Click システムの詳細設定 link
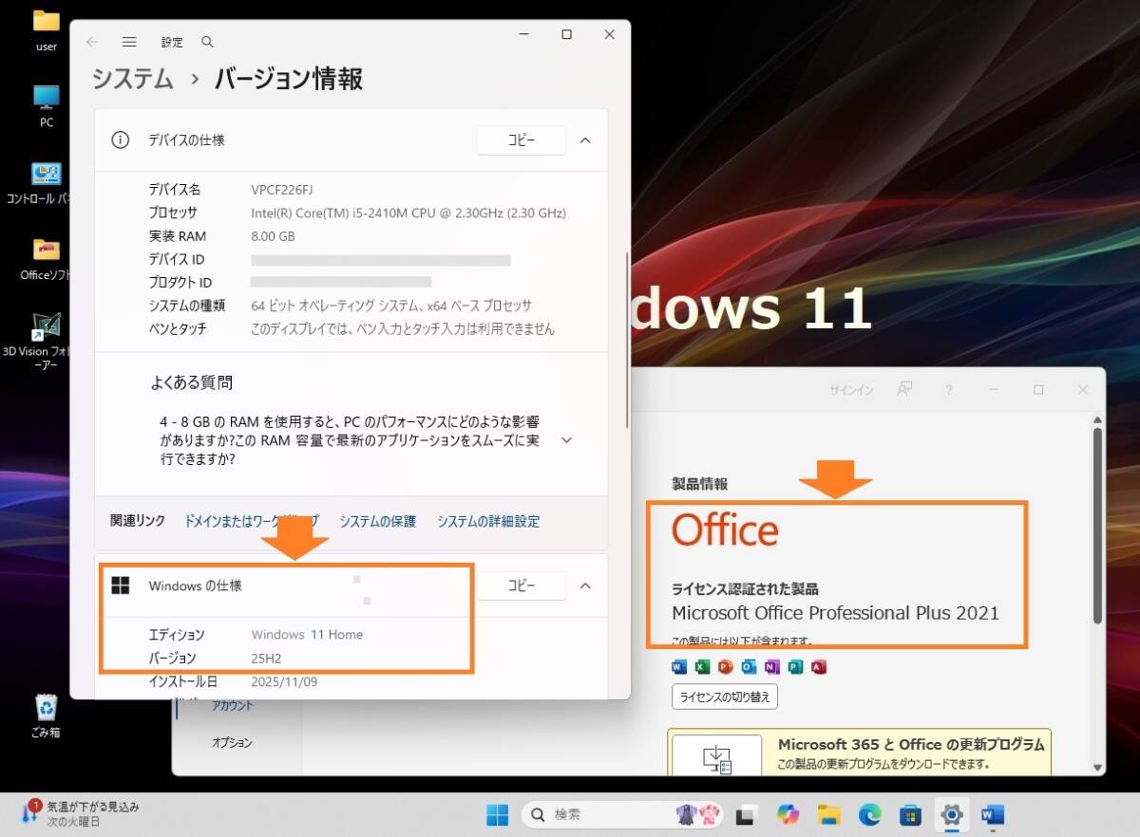This screenshot has width=1140, height=837. (x=488, y=521)
